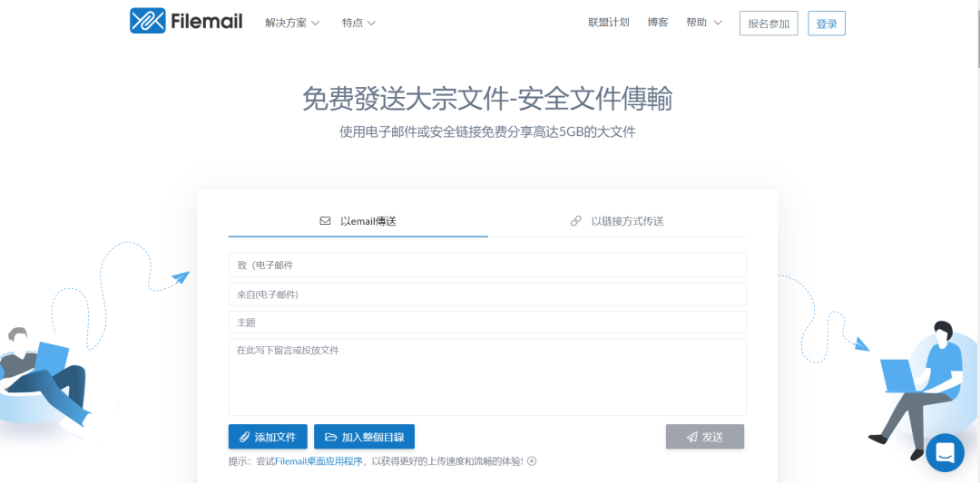
Task: Click the 报名参加 sign-up button
Action: click(x=769, y=24)
